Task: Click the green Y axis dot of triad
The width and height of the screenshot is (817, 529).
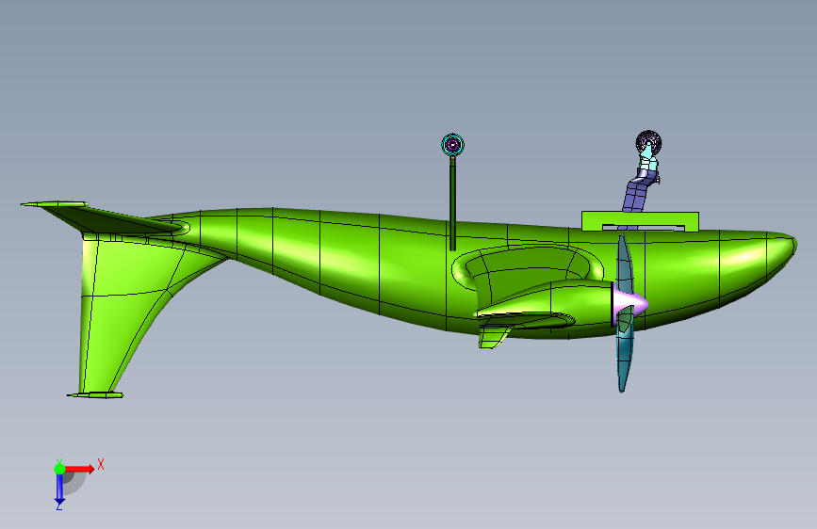Action: [60, 469]
